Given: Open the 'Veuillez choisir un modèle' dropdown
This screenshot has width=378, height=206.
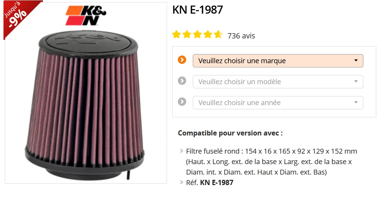Looking at the screenshot, I should [278, 82].
